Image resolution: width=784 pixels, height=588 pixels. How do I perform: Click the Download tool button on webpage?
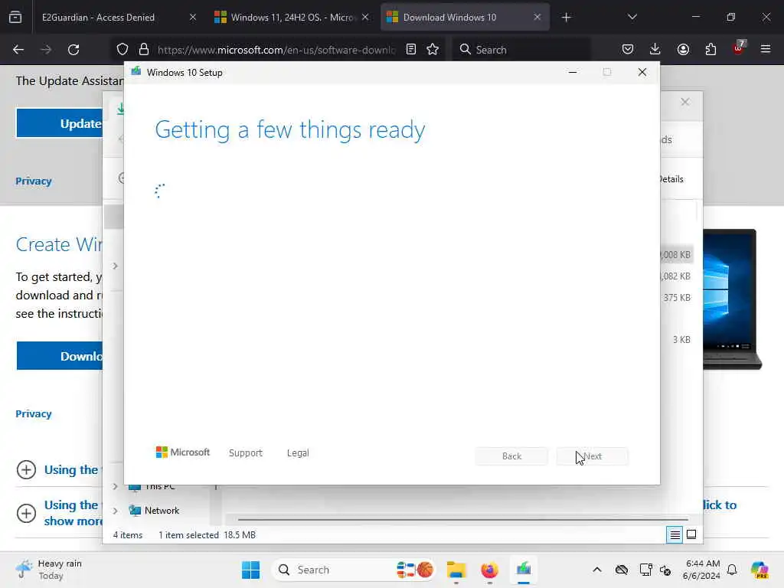[x=60, y=356]
